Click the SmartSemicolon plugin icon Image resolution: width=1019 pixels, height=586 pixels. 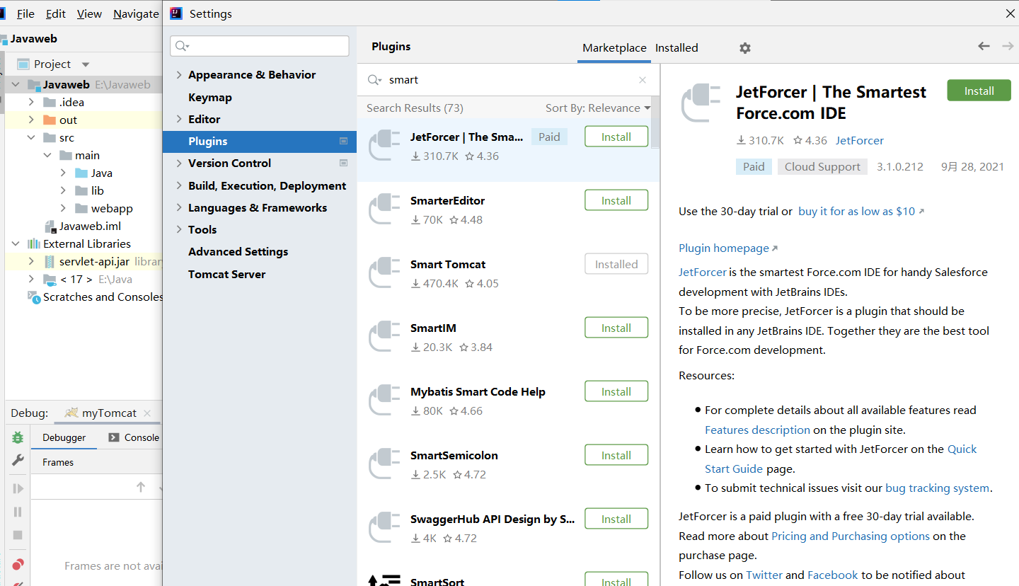tap(385, 464)
